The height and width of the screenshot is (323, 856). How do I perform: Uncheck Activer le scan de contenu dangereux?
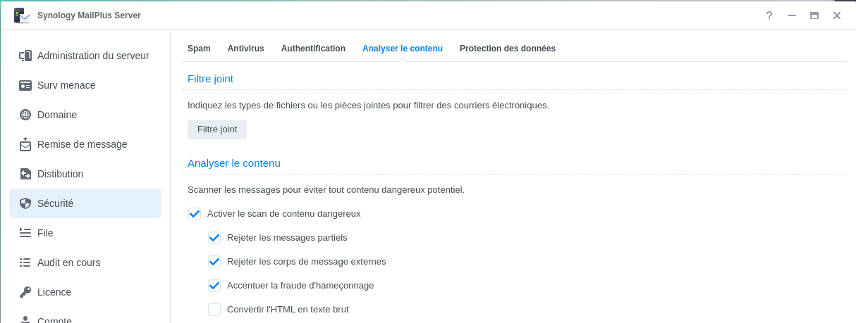tap(195, 214)
